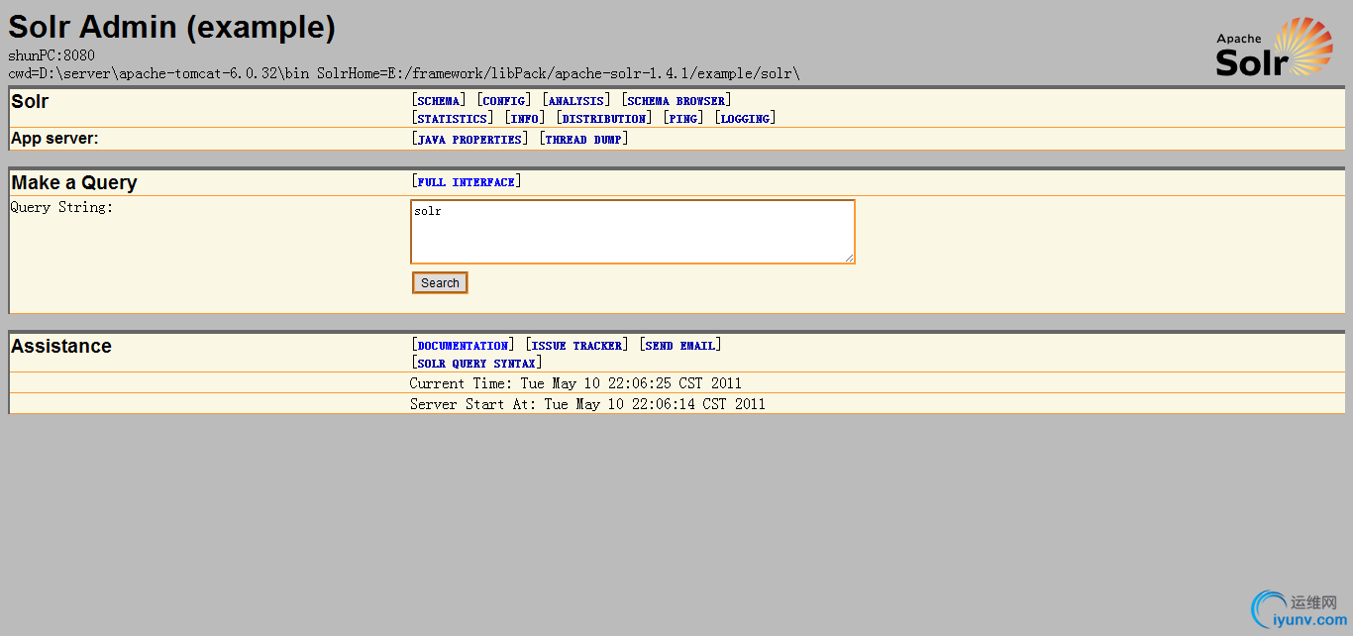The width and height of the screenshot is (1353, 636).
Task: Click the Current Time text row
Action: (575, 383)
